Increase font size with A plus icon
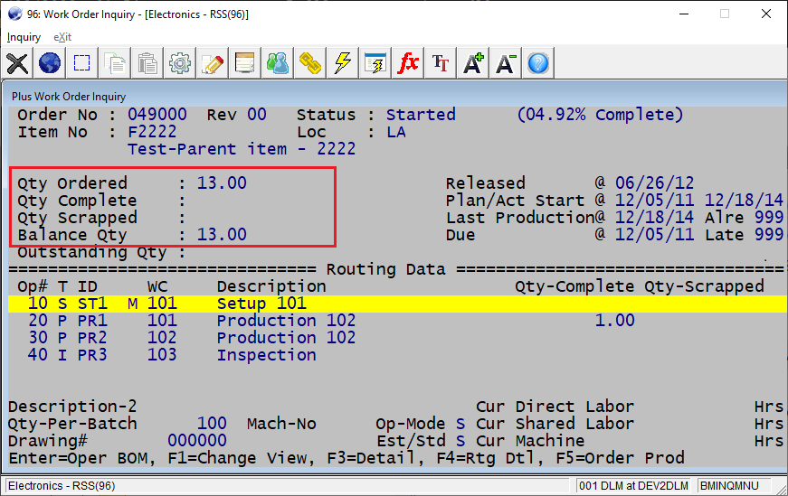Screen dimensions: 788x496 (x=473, y=63)
